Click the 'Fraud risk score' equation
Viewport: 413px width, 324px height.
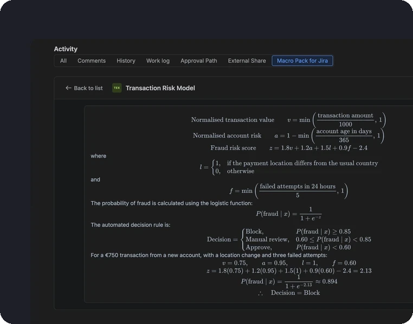coord(318,148)
